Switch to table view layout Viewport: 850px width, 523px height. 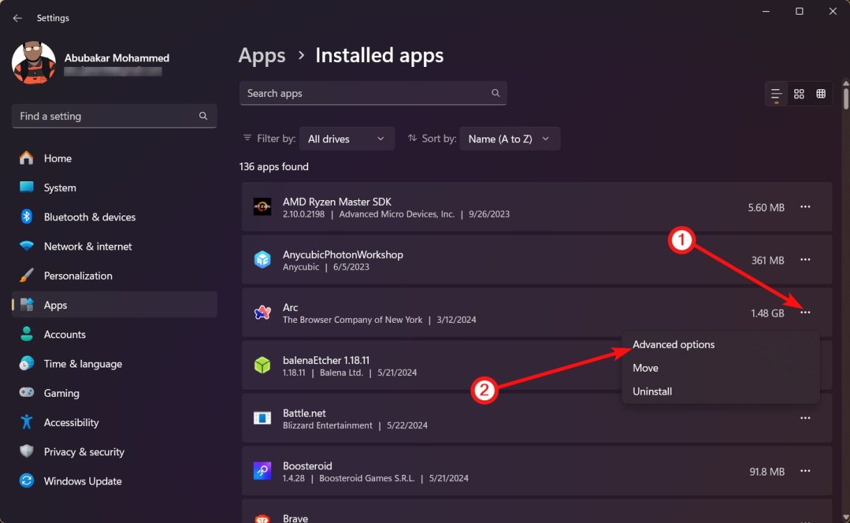pyautogui.click(x=821, y=93)
